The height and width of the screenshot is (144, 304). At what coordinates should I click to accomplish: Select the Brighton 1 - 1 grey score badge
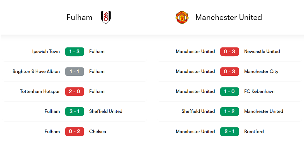click(75, 72)
